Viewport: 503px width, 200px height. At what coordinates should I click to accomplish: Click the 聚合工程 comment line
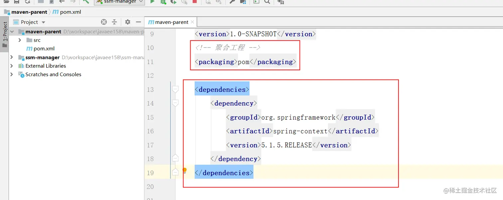click(228, 48)
